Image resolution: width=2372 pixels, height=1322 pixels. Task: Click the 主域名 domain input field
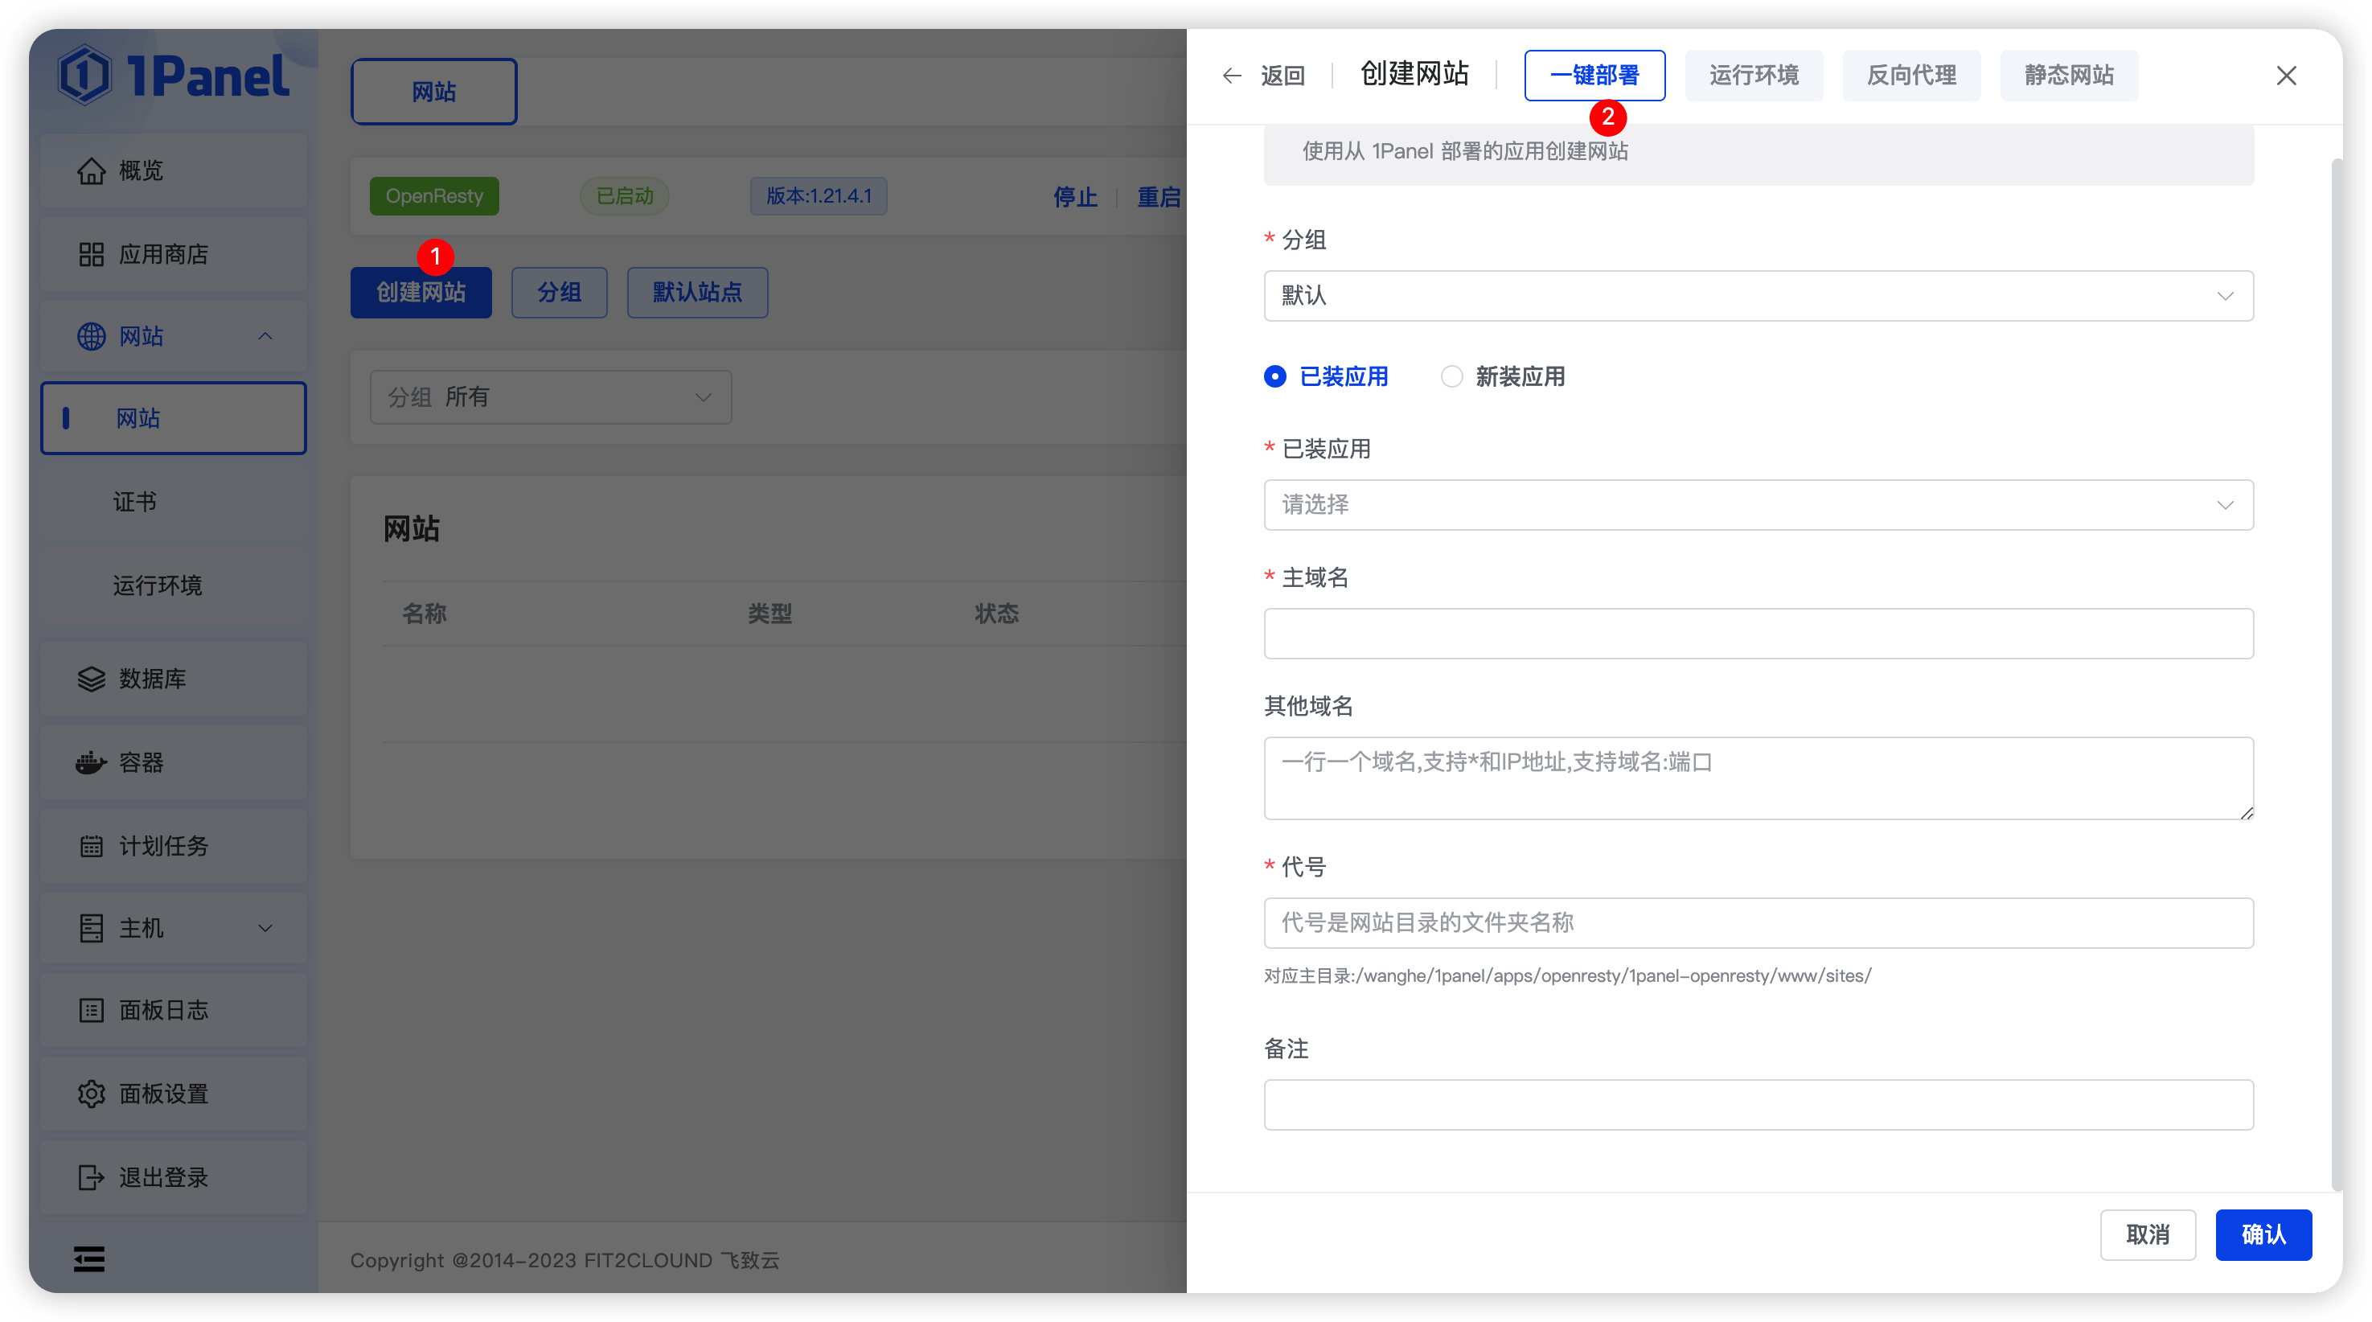(1758, 634)
